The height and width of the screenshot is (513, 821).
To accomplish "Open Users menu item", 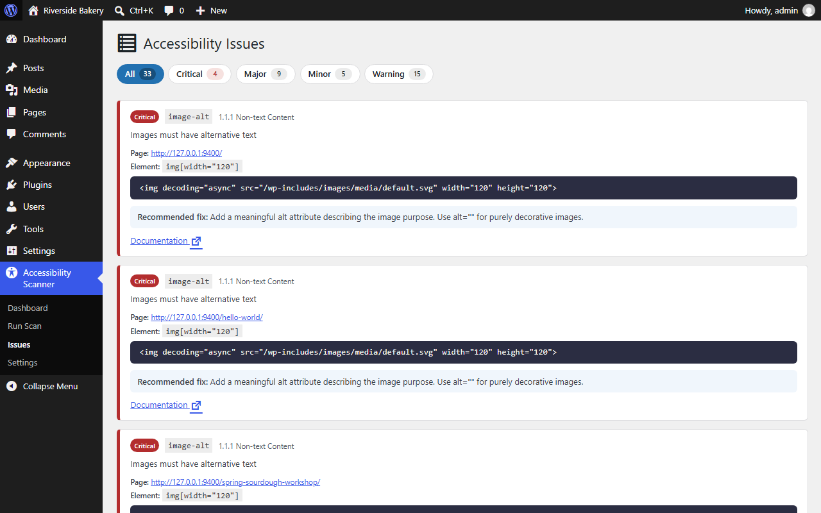I will click(x=51, y=206).
